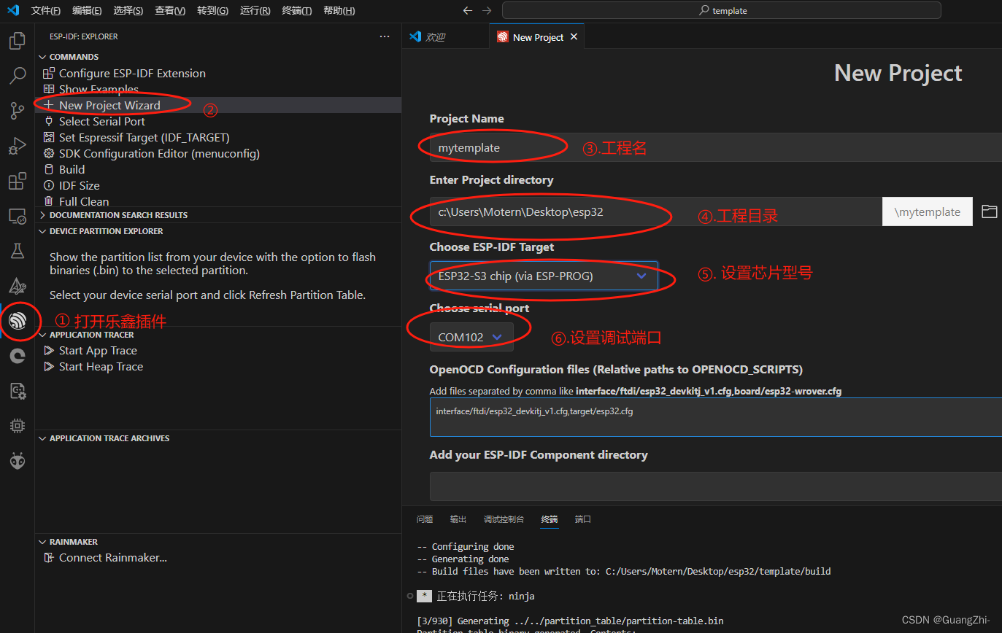Collapse the Application Tracer section
This screenshot has height=633, width=1002.
tap(218, 335)
